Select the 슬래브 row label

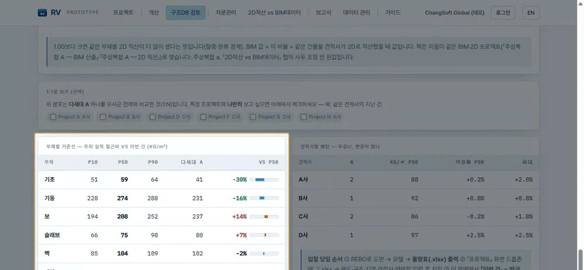click(52, 235)
